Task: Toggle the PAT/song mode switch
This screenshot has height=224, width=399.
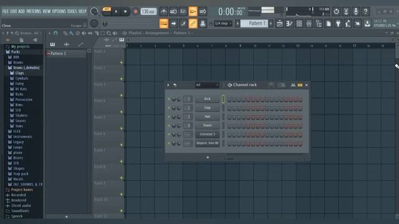Action: [107, 11]
